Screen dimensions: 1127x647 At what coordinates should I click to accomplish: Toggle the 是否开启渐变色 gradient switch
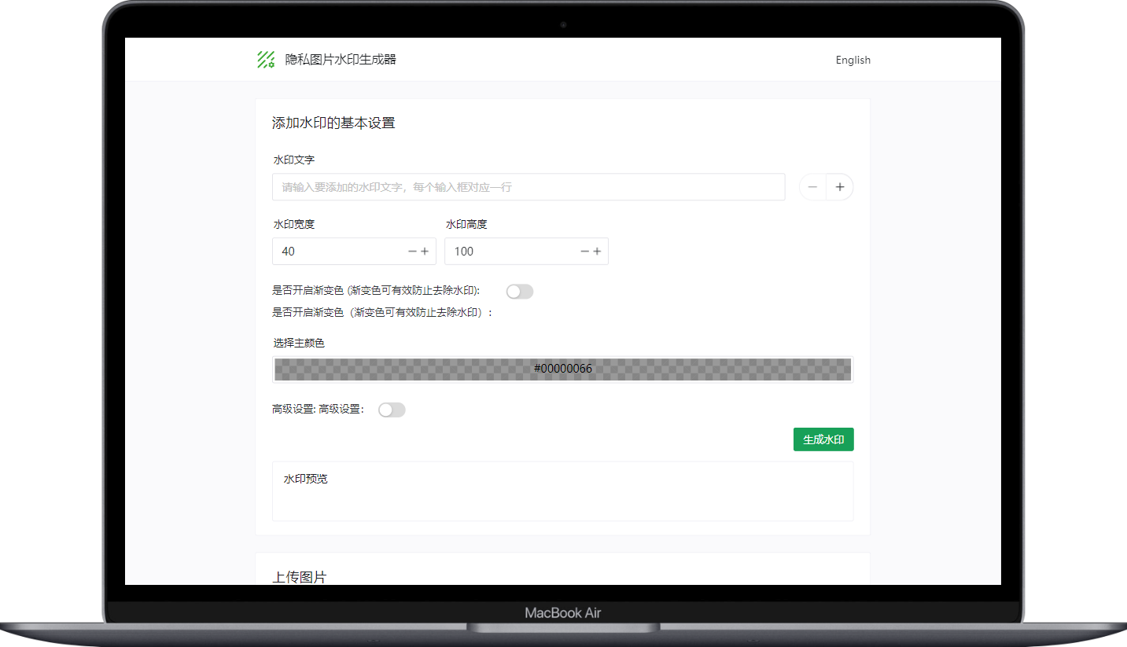coord(520,292)
